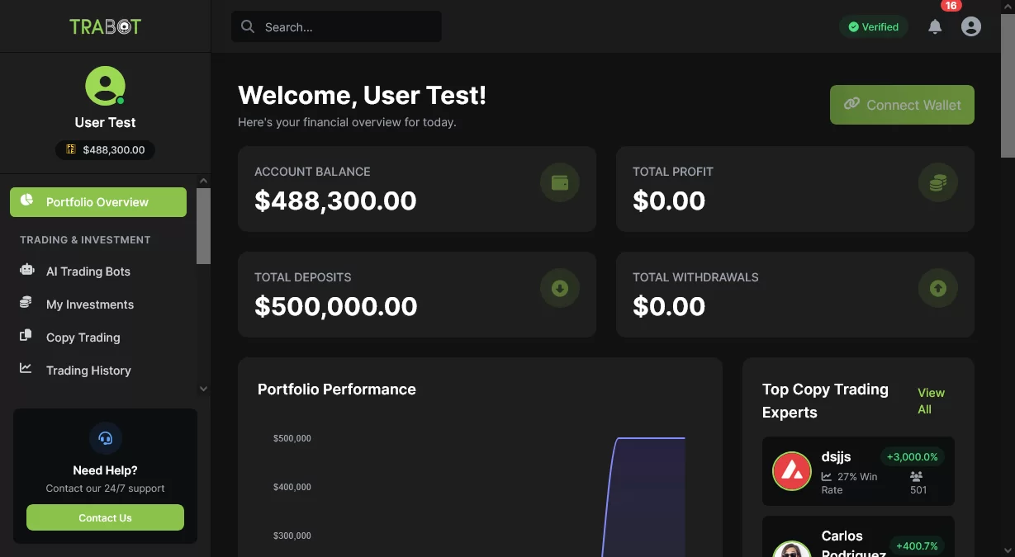This screenshot has width=1015, height=557.
Task: Click the Account Balance $488,300.00 value
Action: point(335,201)
